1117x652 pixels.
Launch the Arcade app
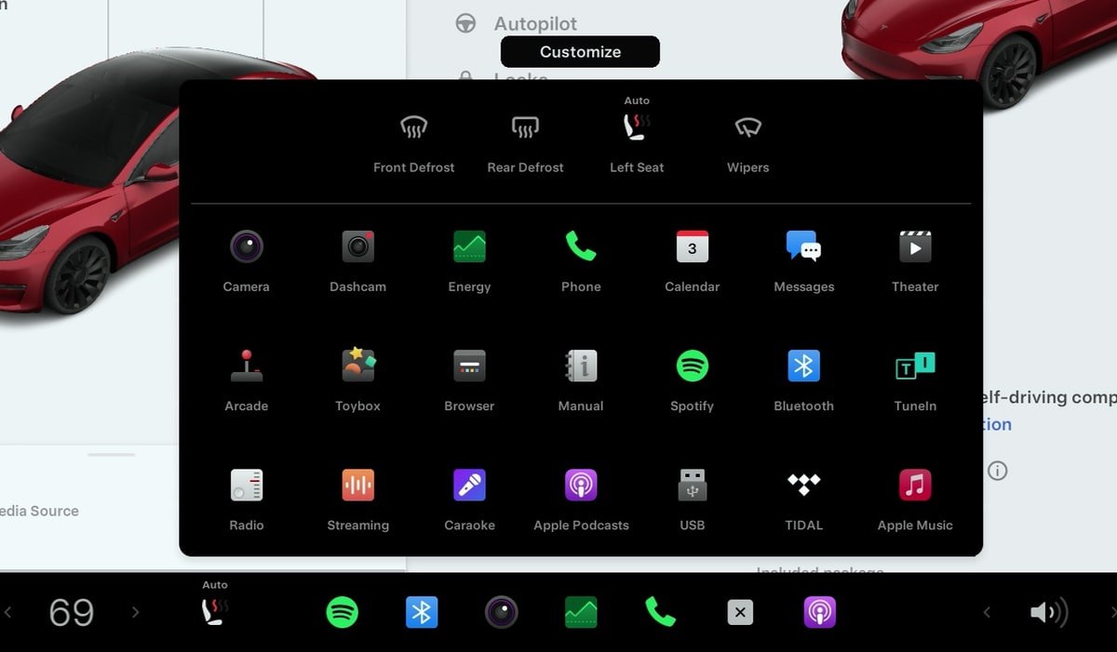(247, 380)
